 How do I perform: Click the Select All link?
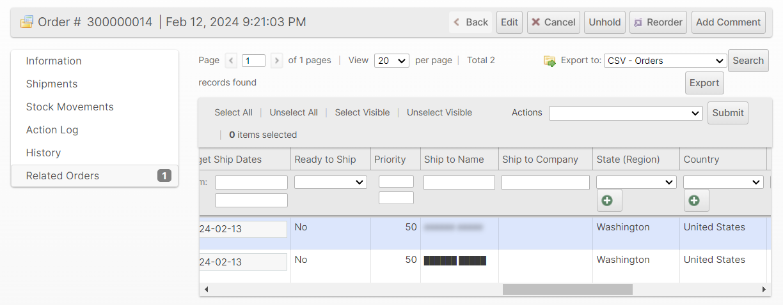tap(233, 113)
